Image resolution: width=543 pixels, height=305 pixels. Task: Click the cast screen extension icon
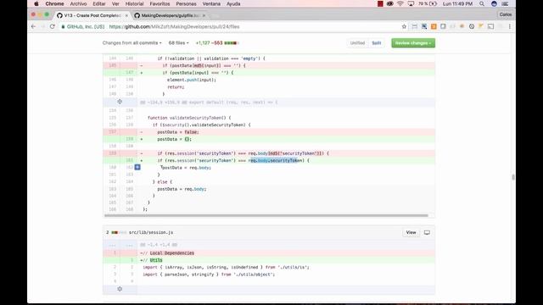coord(490,26)
